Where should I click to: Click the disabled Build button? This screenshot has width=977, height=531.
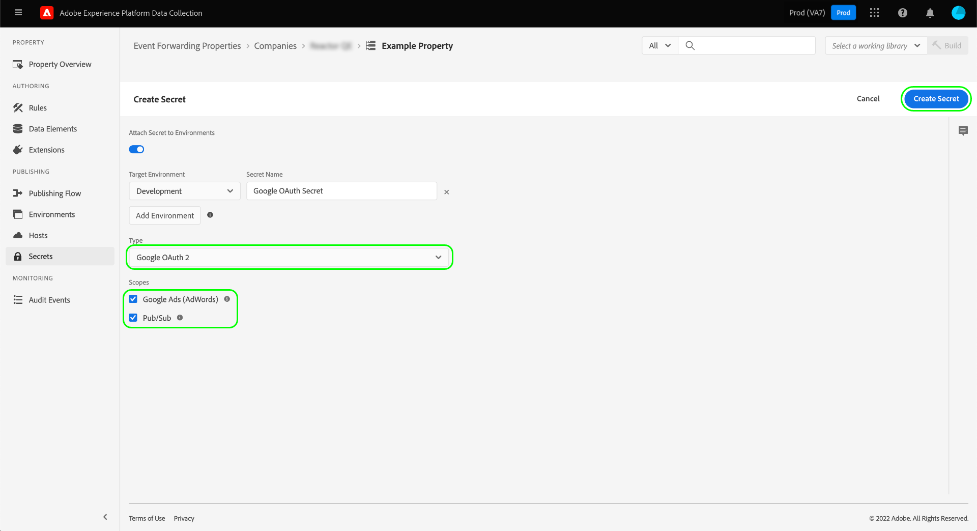947,45
